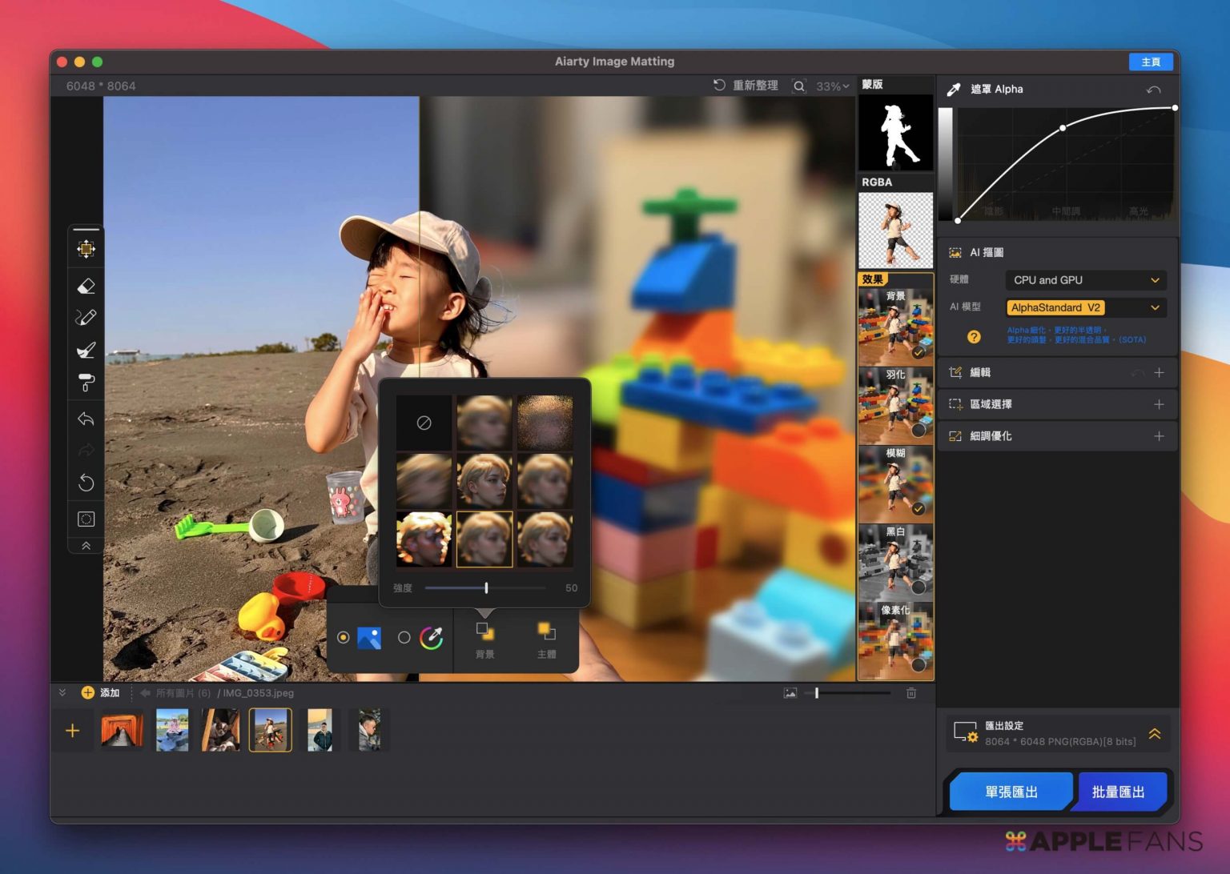
Task: Click the 強度 intensity slider handle
Action: [x=486, y=588]
